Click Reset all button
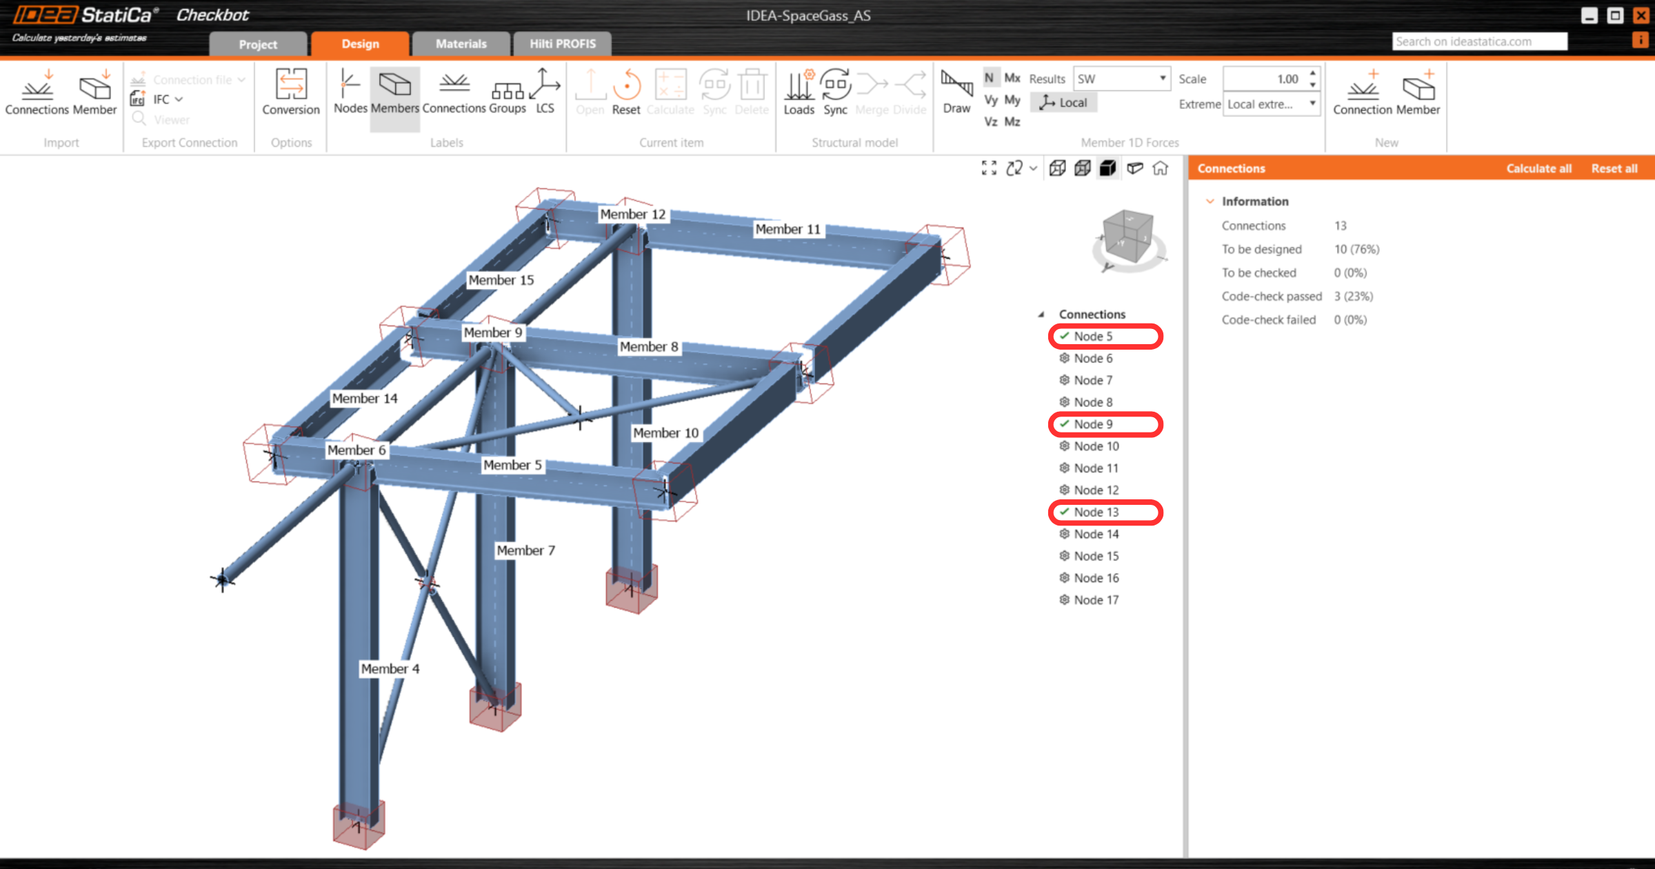The width and height of the screenshot is (1655, 869). (1614, 168)
